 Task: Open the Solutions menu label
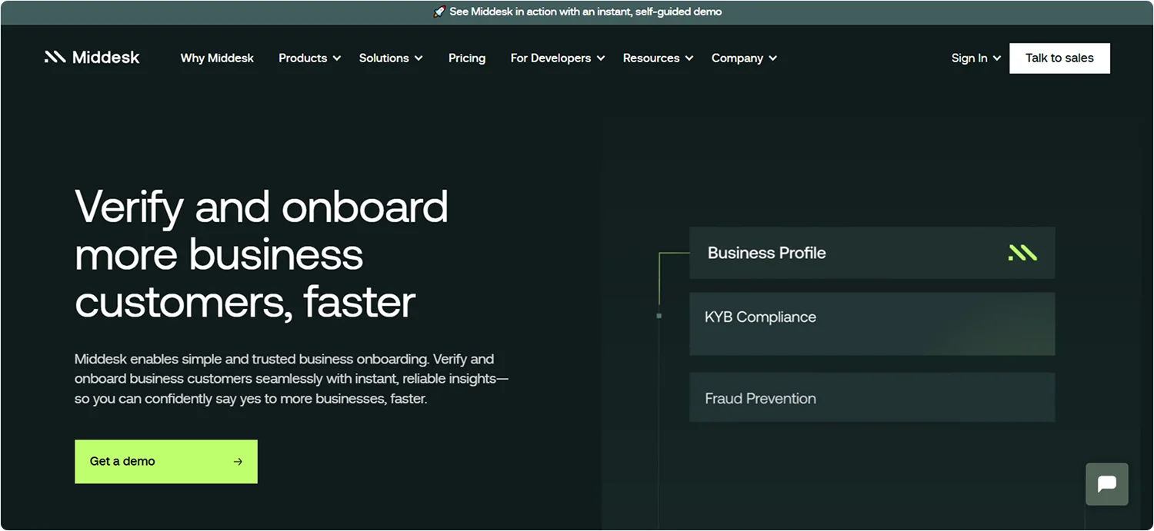[x=384, y=58]
